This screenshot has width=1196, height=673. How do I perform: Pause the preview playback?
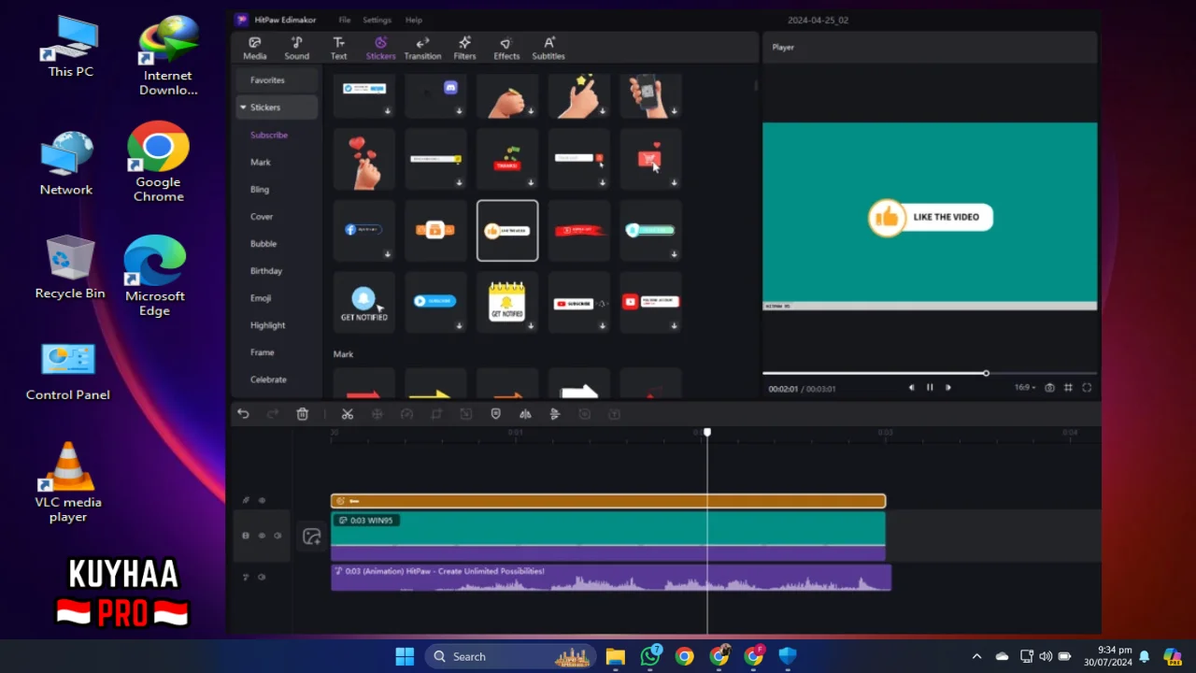tap(930, 387)
